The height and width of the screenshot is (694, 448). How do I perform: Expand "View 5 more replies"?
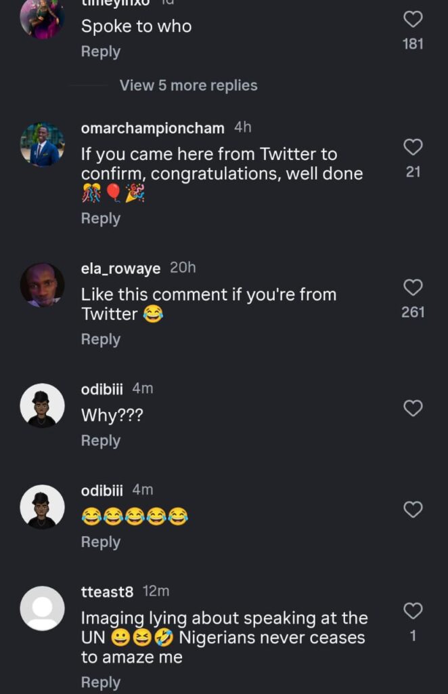click(188, 85)
